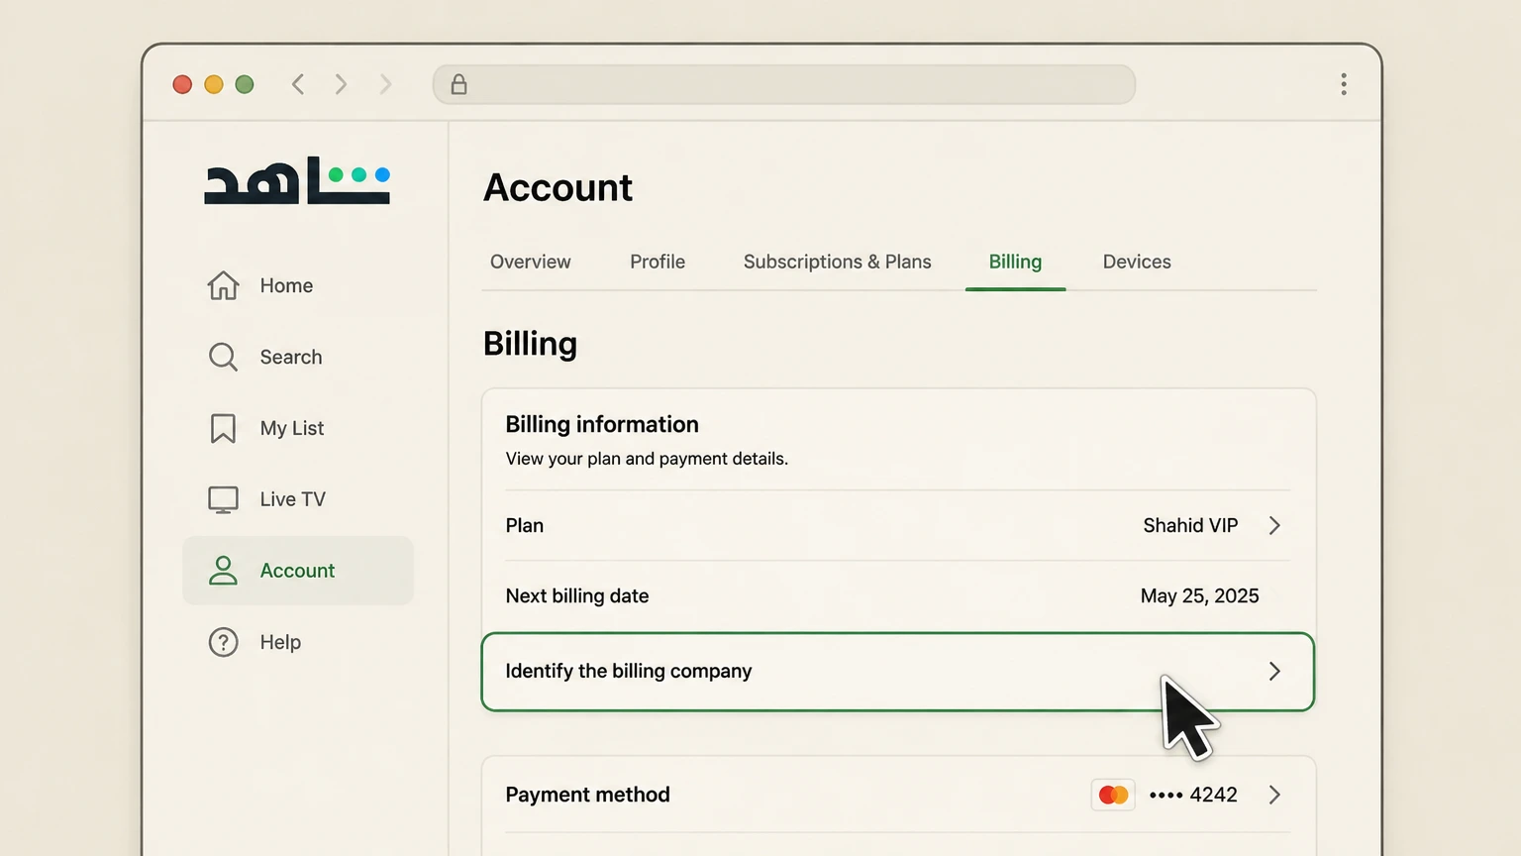This screenshot has width=1521, height=856.
Task: Click the My List bookmark icon
Action: [x=223, y=428]
